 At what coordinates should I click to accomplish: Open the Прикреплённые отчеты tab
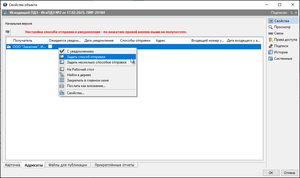point(114,165)
